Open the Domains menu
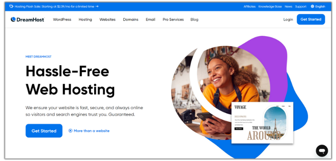 pos(130,20)
